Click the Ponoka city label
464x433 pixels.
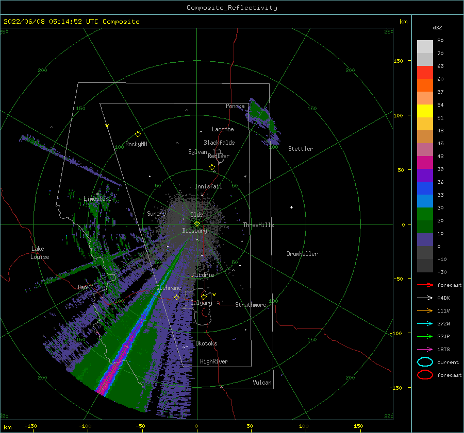click(x=235, y=106)
